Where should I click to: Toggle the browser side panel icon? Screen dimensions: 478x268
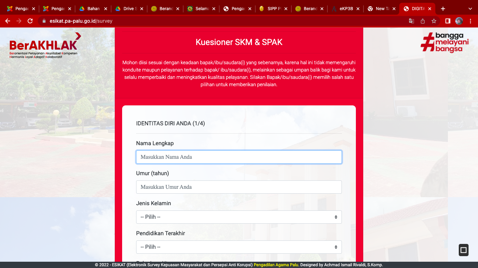[448, 21]
